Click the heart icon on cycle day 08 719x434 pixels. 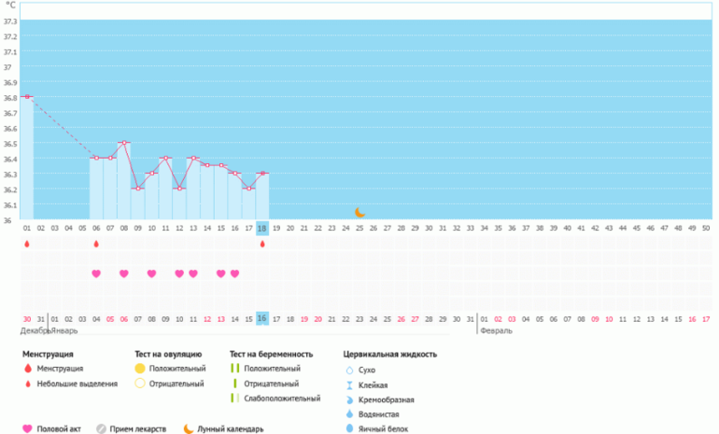(123, 273)
